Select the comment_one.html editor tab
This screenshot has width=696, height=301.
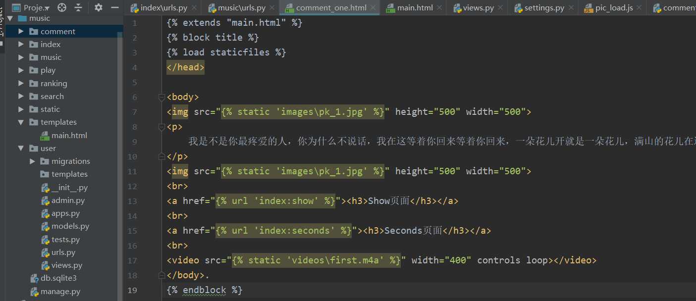point(331,8)
